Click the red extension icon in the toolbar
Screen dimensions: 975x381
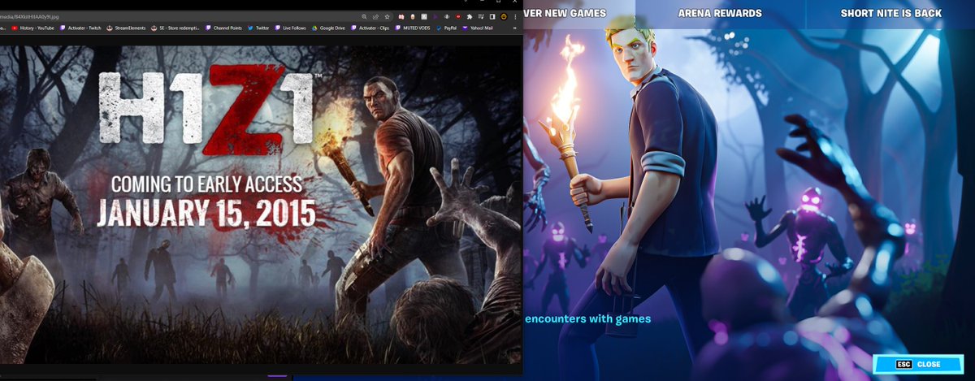(x=458, y=16)
